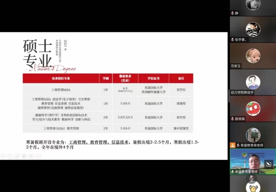
Task: Select the pen annotation tool icon
Action: [x=17, y=156]
